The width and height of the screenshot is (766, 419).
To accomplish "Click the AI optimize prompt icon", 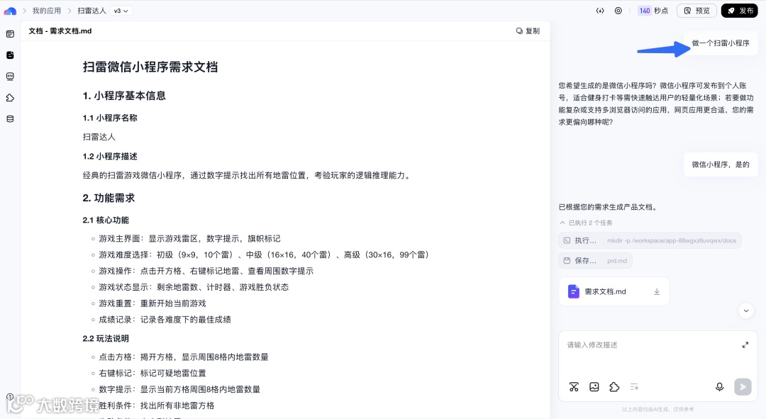I will [x=634, y=387].
